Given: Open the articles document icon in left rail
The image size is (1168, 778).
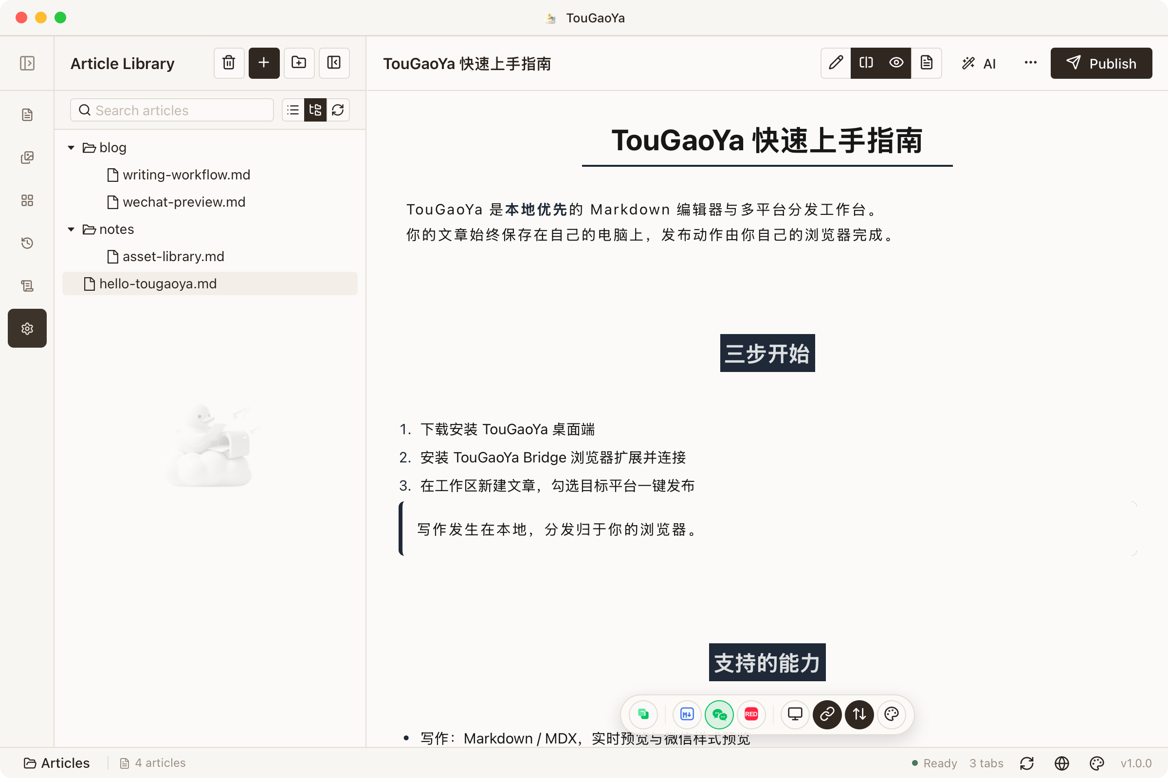Looking at the screenshot, I should 27,115.
